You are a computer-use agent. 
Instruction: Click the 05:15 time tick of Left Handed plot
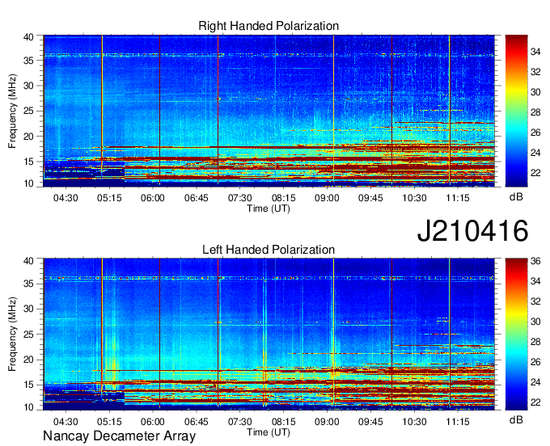[x=109, y=422]
